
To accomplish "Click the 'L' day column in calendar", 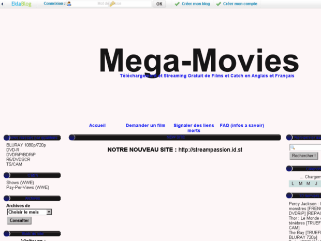I will [x=293, y=184].
